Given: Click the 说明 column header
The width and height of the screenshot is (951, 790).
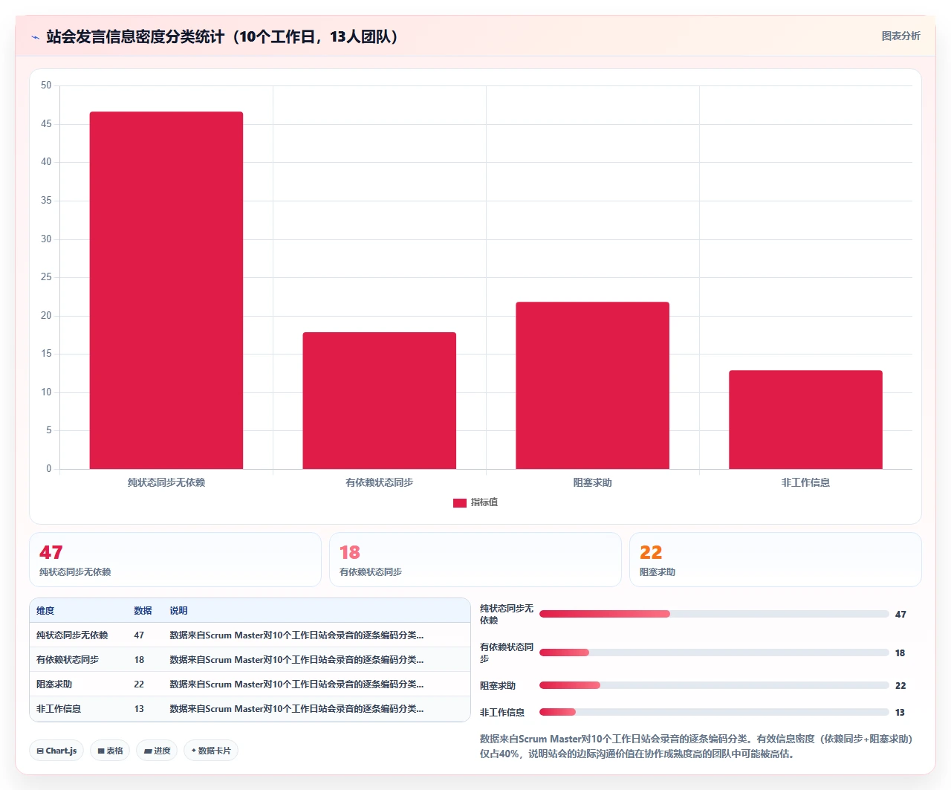Looking at the screenshot, I should click(178, 611).
